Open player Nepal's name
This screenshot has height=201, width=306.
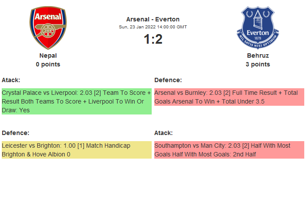coord(48,55)
